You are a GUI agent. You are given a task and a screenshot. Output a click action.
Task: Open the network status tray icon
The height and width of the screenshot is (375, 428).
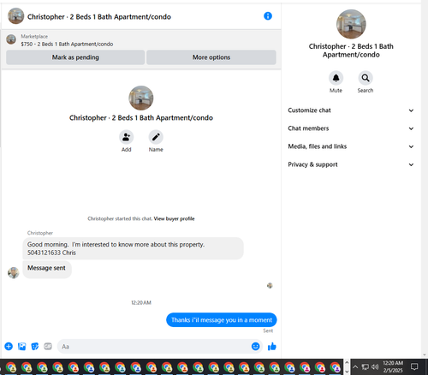coord(366,366)
